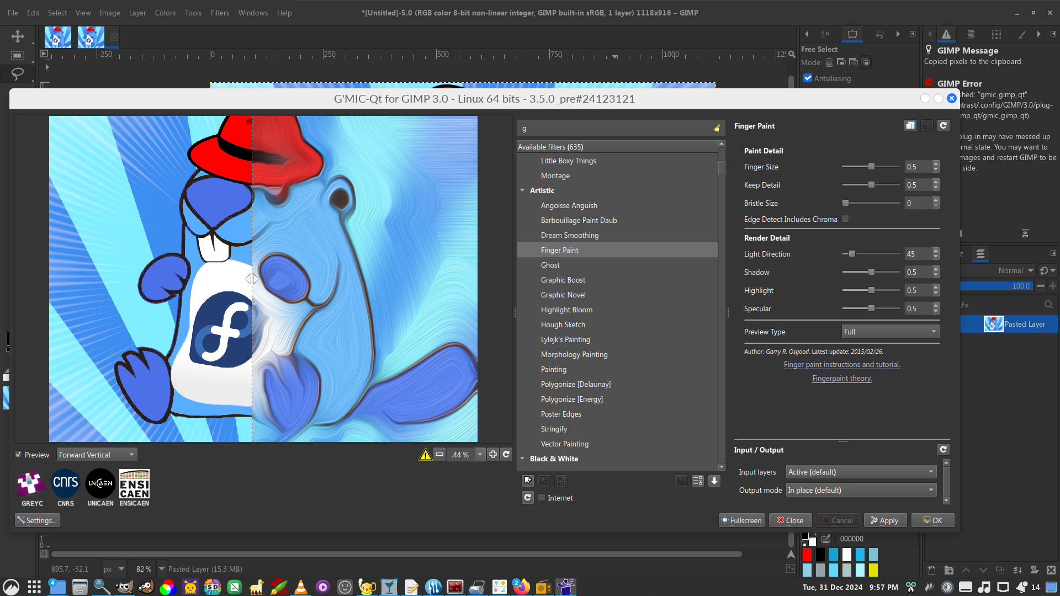1060x596 pixels.
Task: Click the GREYC logo
Action: point(31,488)
